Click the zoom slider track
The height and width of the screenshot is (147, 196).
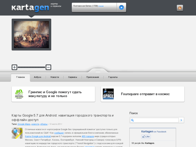(31, 67)
